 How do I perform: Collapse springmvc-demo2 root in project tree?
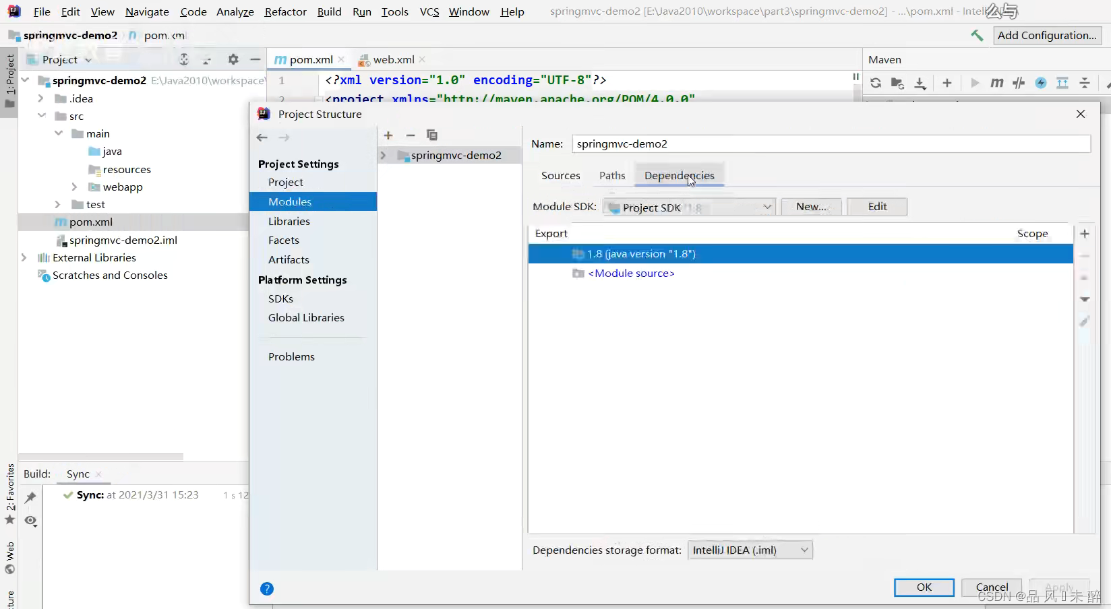tap(25, 80)
